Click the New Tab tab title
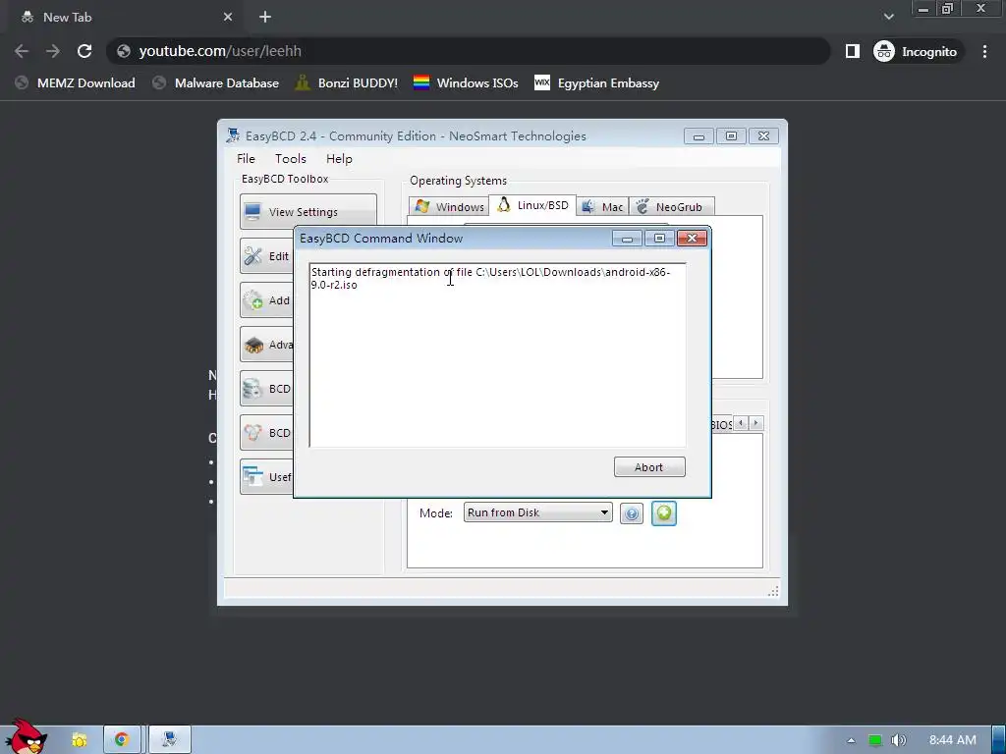 coord(68,18)
